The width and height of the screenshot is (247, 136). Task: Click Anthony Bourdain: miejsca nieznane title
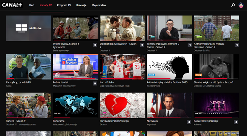coord(209,45)
